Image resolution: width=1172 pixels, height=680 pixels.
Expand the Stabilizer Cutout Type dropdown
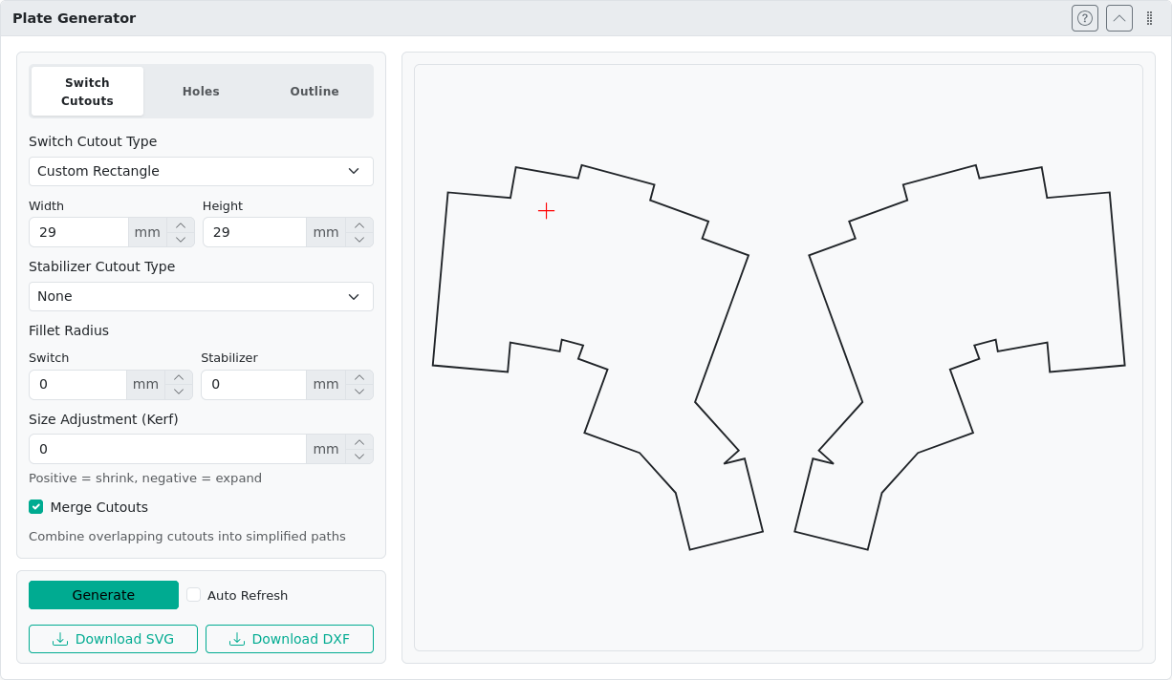pyautogui.click(x=201, y=296)
